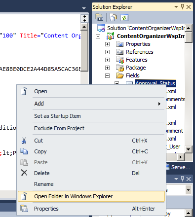Screen dimensions: 195x217
Task: Select Delete with X icon
Action: 91,173
